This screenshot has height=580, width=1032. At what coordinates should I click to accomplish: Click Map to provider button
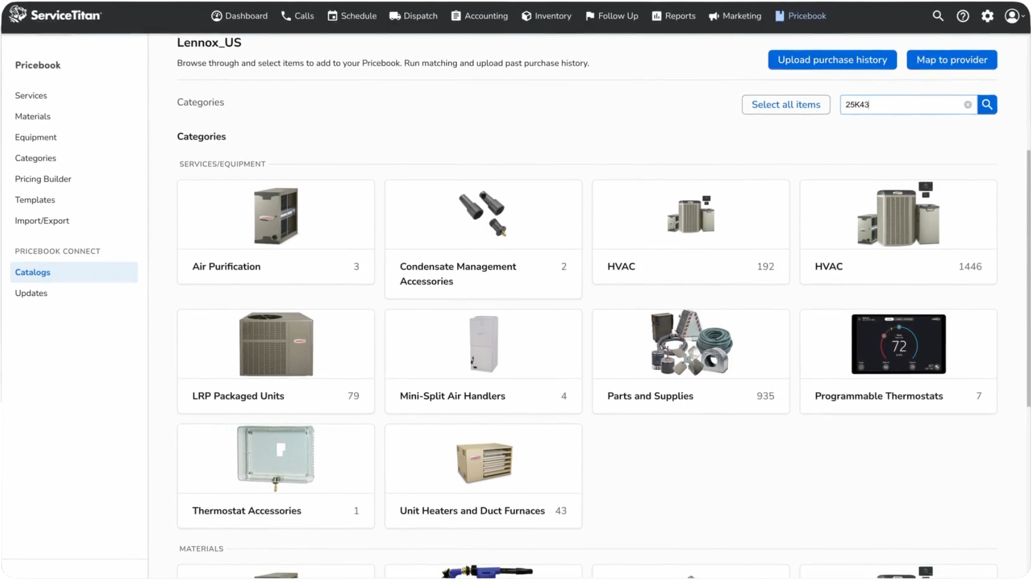951,60
